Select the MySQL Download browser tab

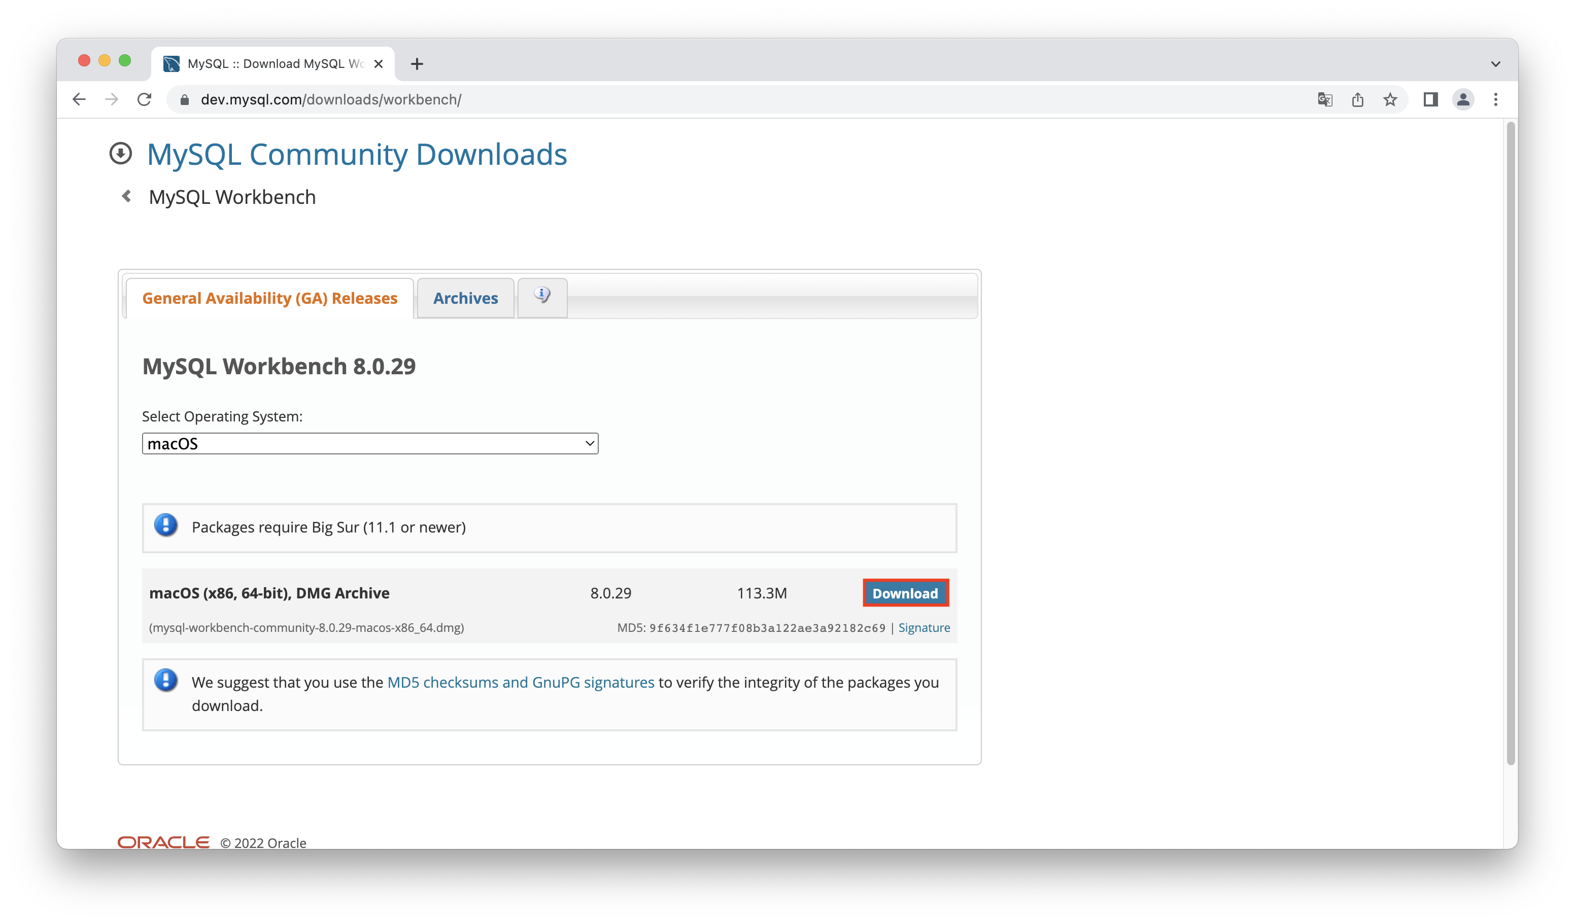pos(272,64)
